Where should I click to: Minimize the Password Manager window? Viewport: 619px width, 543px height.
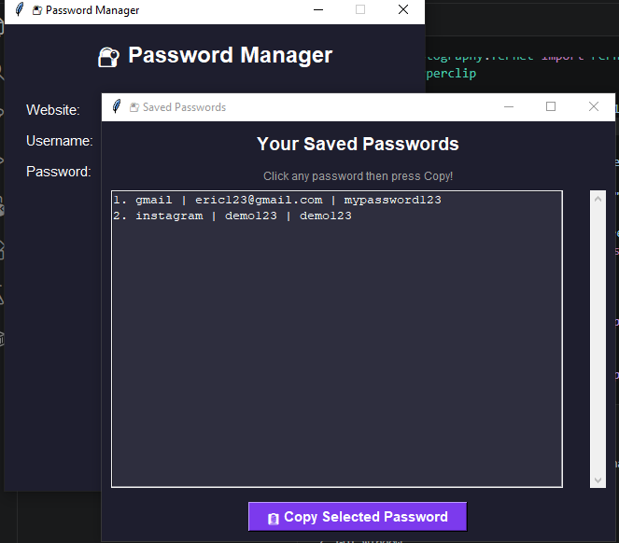pos(318,9)
